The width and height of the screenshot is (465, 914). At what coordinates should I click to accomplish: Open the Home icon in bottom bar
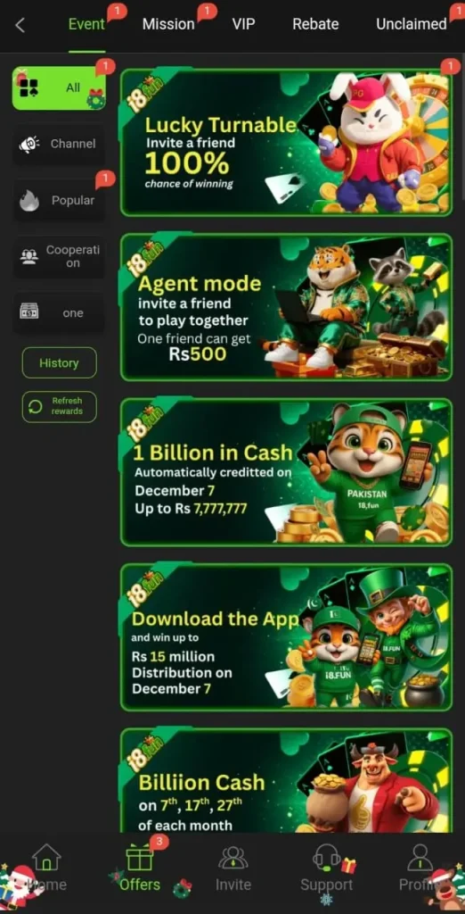(x=46, y=857)
